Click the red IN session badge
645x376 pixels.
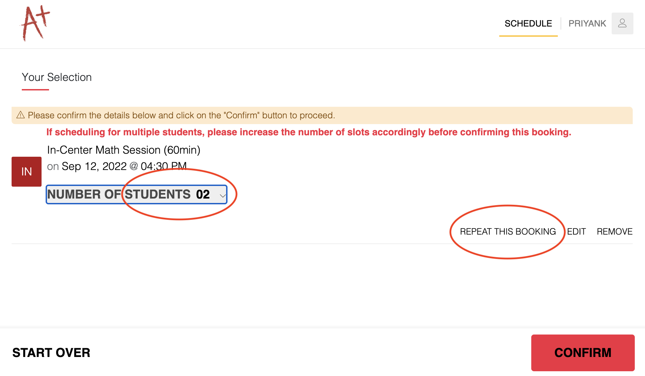pos(27,171)
